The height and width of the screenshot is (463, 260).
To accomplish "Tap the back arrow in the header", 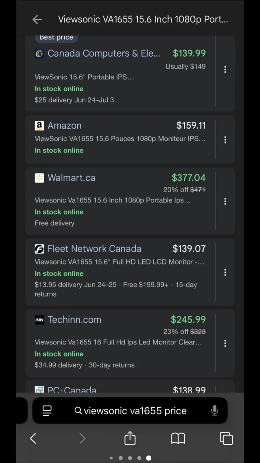I will (37, 20).
